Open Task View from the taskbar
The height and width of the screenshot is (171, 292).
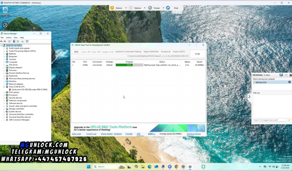tap(129, 167)
